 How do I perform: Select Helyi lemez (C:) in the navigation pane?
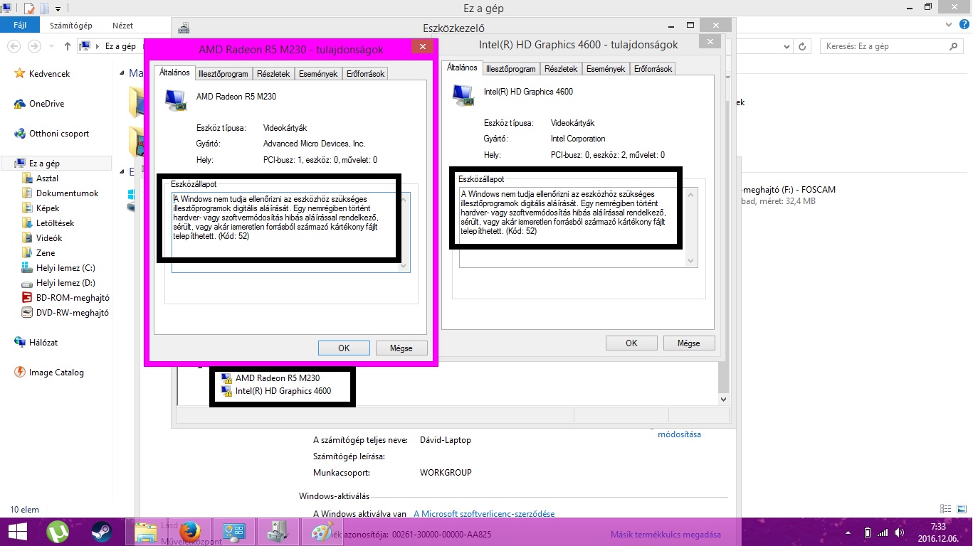point(65,268)
